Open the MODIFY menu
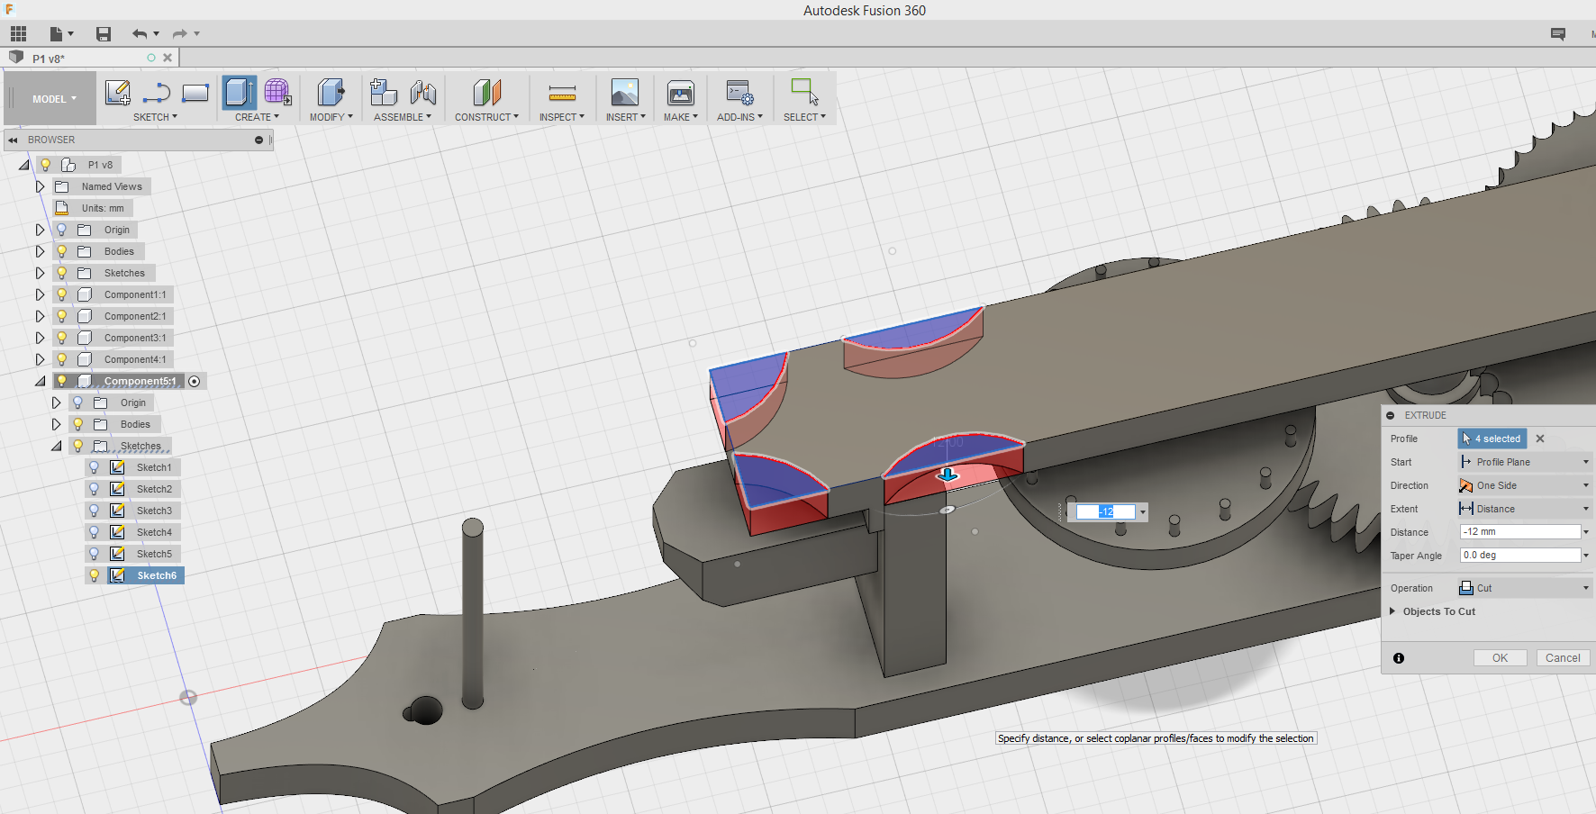Screen dimensions: 1596x814 (x=331, y=117)
